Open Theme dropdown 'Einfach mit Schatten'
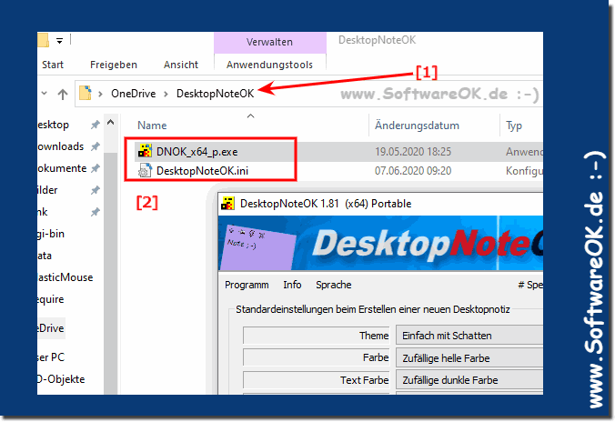 (469, 336)
